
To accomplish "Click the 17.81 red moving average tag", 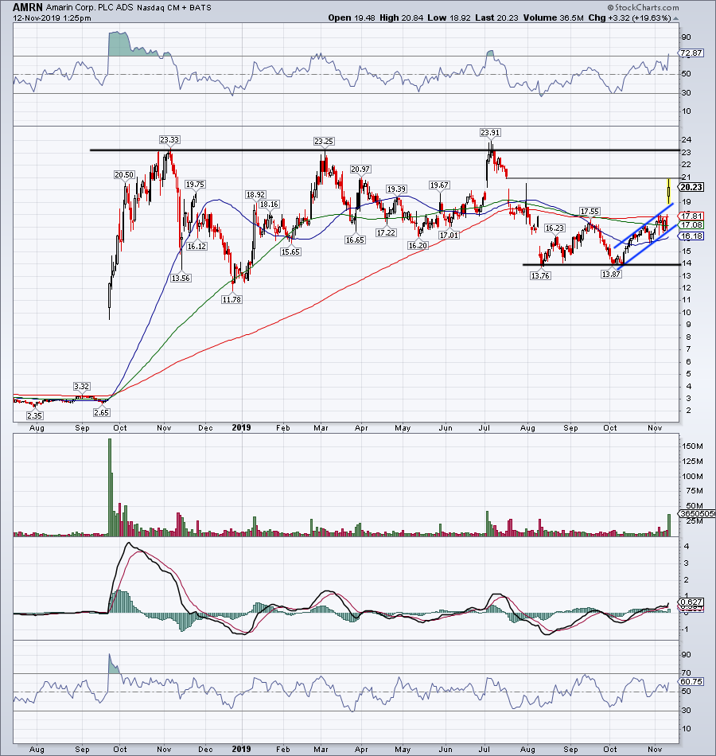I will [691, 216].
